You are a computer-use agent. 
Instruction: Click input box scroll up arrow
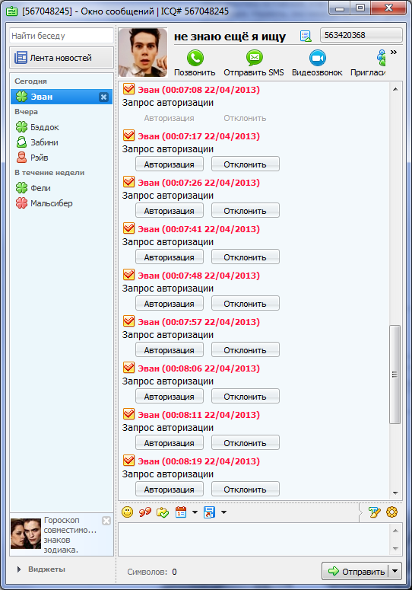(395, 530)
